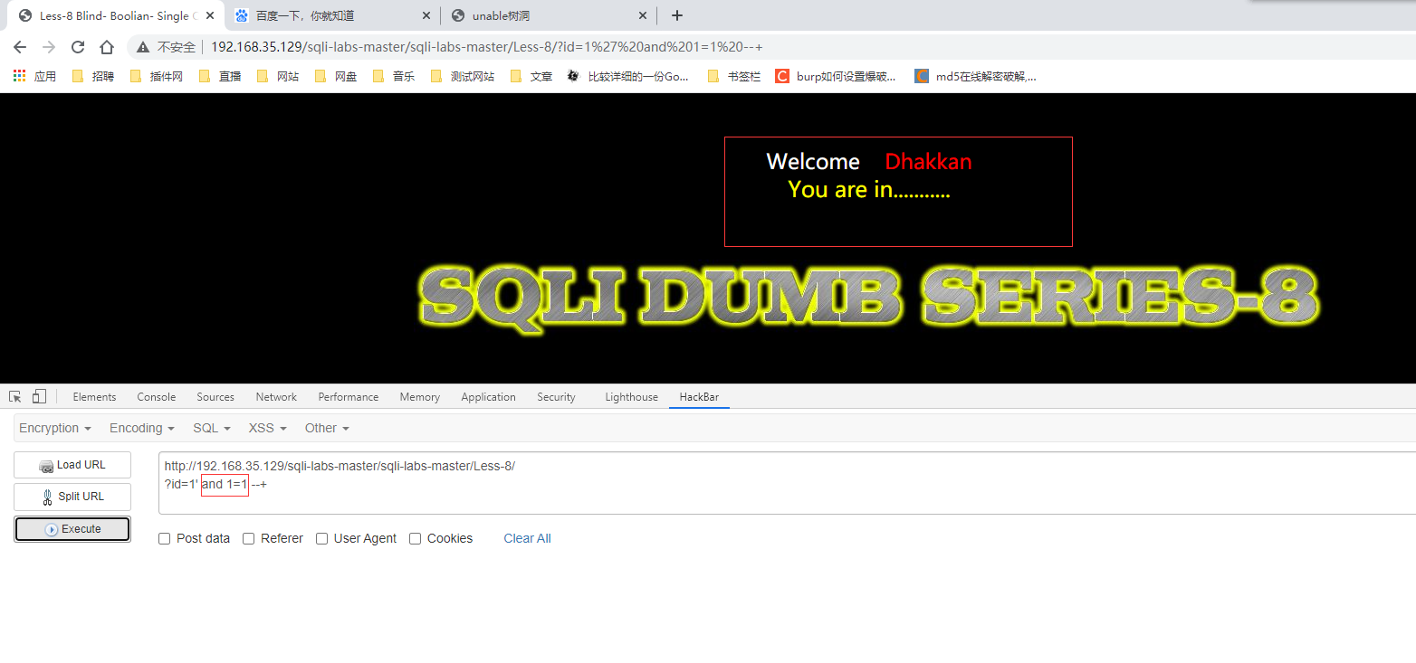Open the 应用 apps grid icon
The height and width of the screenshot is (663, 1416).
pyautogui.click(x=19, y=77)
